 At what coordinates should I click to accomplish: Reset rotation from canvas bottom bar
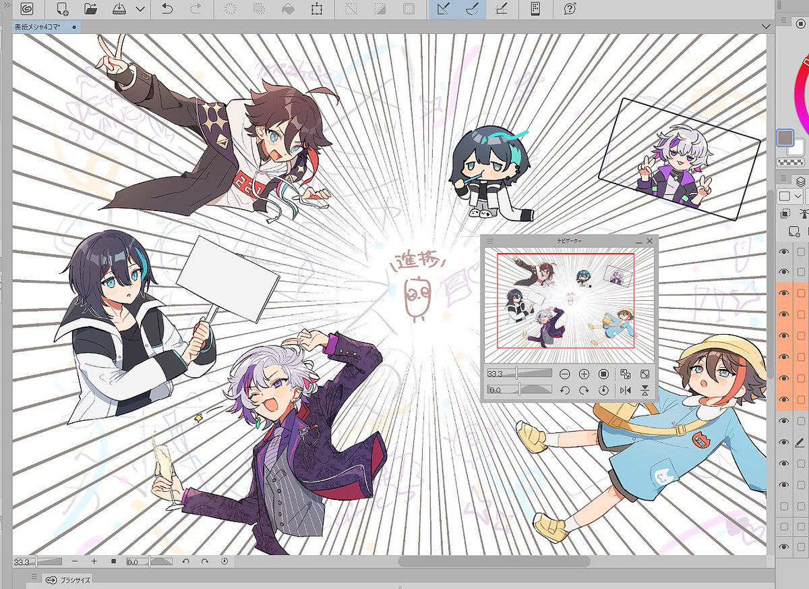click(x=224, y=561)
